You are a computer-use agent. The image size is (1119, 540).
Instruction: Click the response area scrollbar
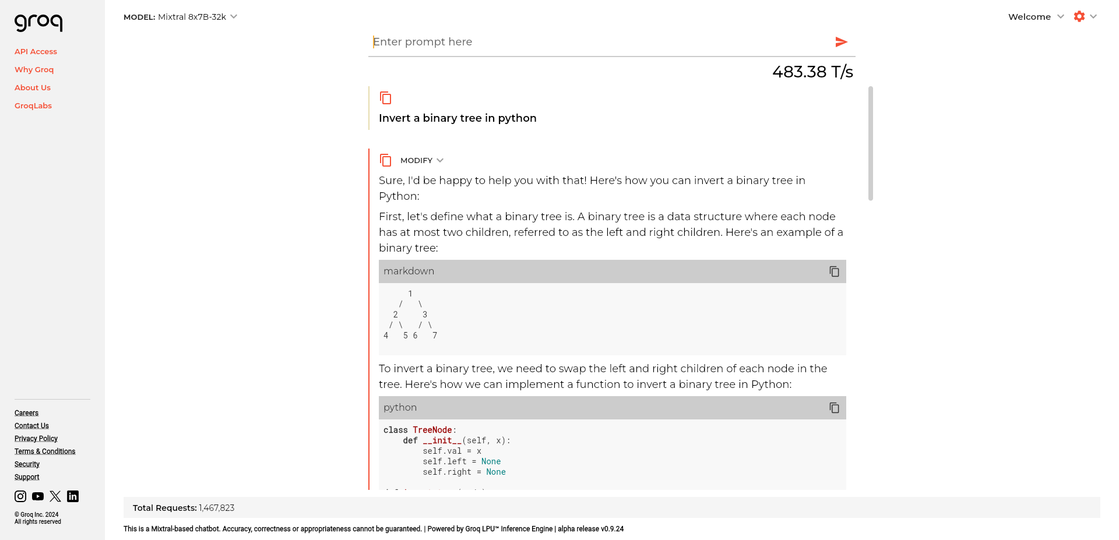(871, 143)
